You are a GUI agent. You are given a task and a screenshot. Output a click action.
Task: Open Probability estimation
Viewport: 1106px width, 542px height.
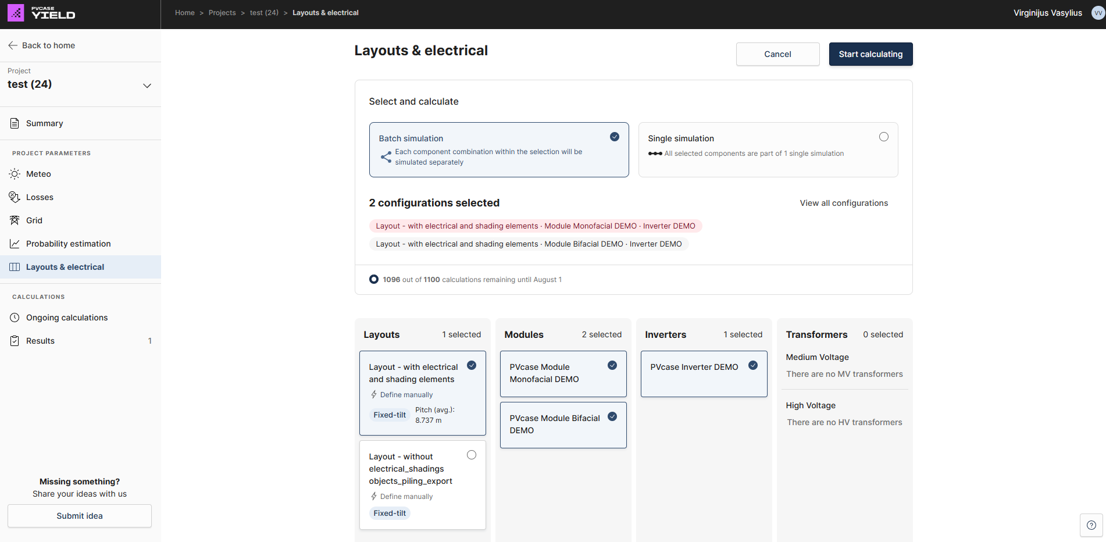pos(80,244)
